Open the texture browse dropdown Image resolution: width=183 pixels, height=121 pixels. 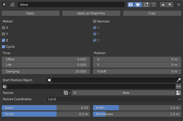(67, 93)
